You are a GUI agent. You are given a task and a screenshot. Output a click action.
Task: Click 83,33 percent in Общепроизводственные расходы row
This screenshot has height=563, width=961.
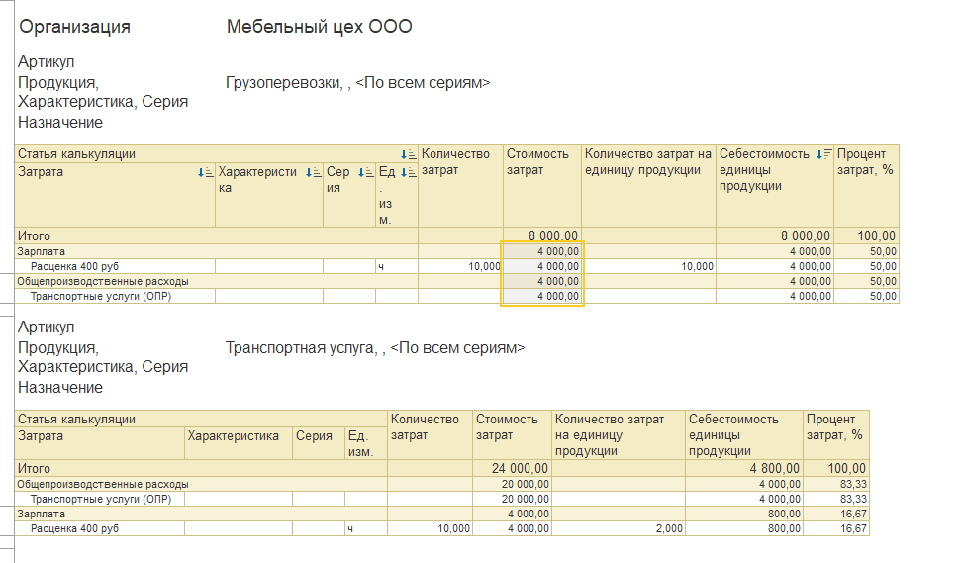854,484
